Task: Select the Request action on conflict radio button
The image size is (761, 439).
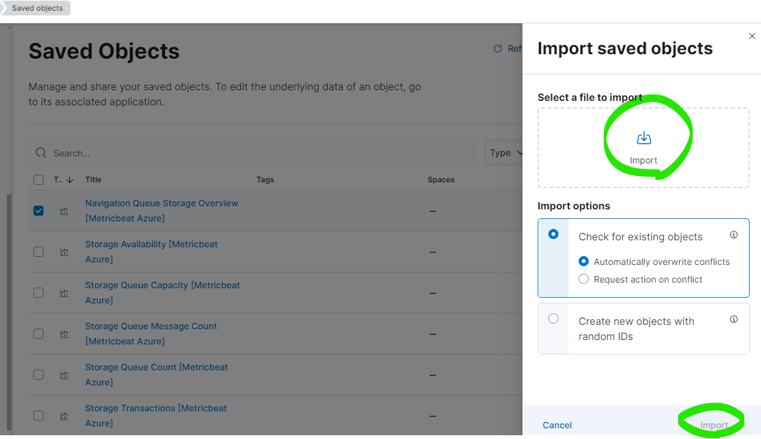Action: pos(584,279)
